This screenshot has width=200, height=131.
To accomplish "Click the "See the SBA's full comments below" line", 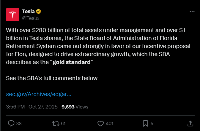I will (x=52, y=78).
